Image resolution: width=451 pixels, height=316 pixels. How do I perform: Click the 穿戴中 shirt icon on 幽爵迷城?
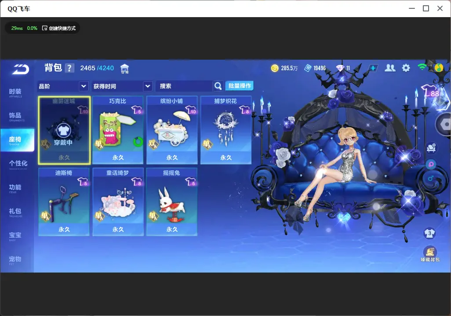tap(64, 131)
